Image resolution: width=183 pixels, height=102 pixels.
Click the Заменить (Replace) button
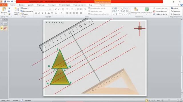click(x=176, y=11)
